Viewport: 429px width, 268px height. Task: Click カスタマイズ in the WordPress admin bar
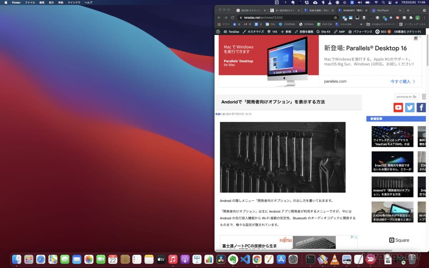253,31
